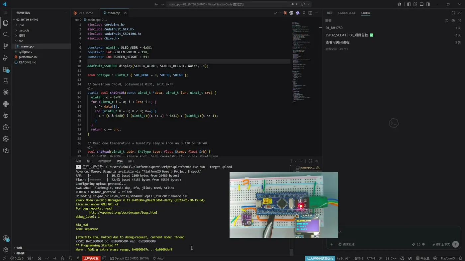465x261 pixels.
Task: Open the build checkmark dropdown in editor toolbar
Action: pyautogui.click(x=279, y=13)
